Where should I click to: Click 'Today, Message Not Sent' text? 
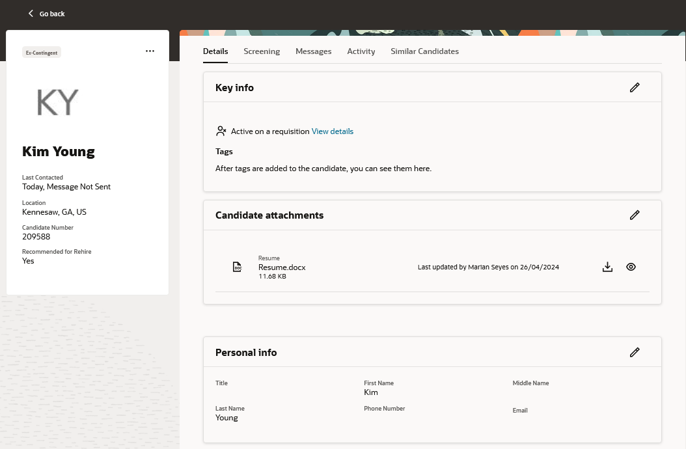(66, 187)
